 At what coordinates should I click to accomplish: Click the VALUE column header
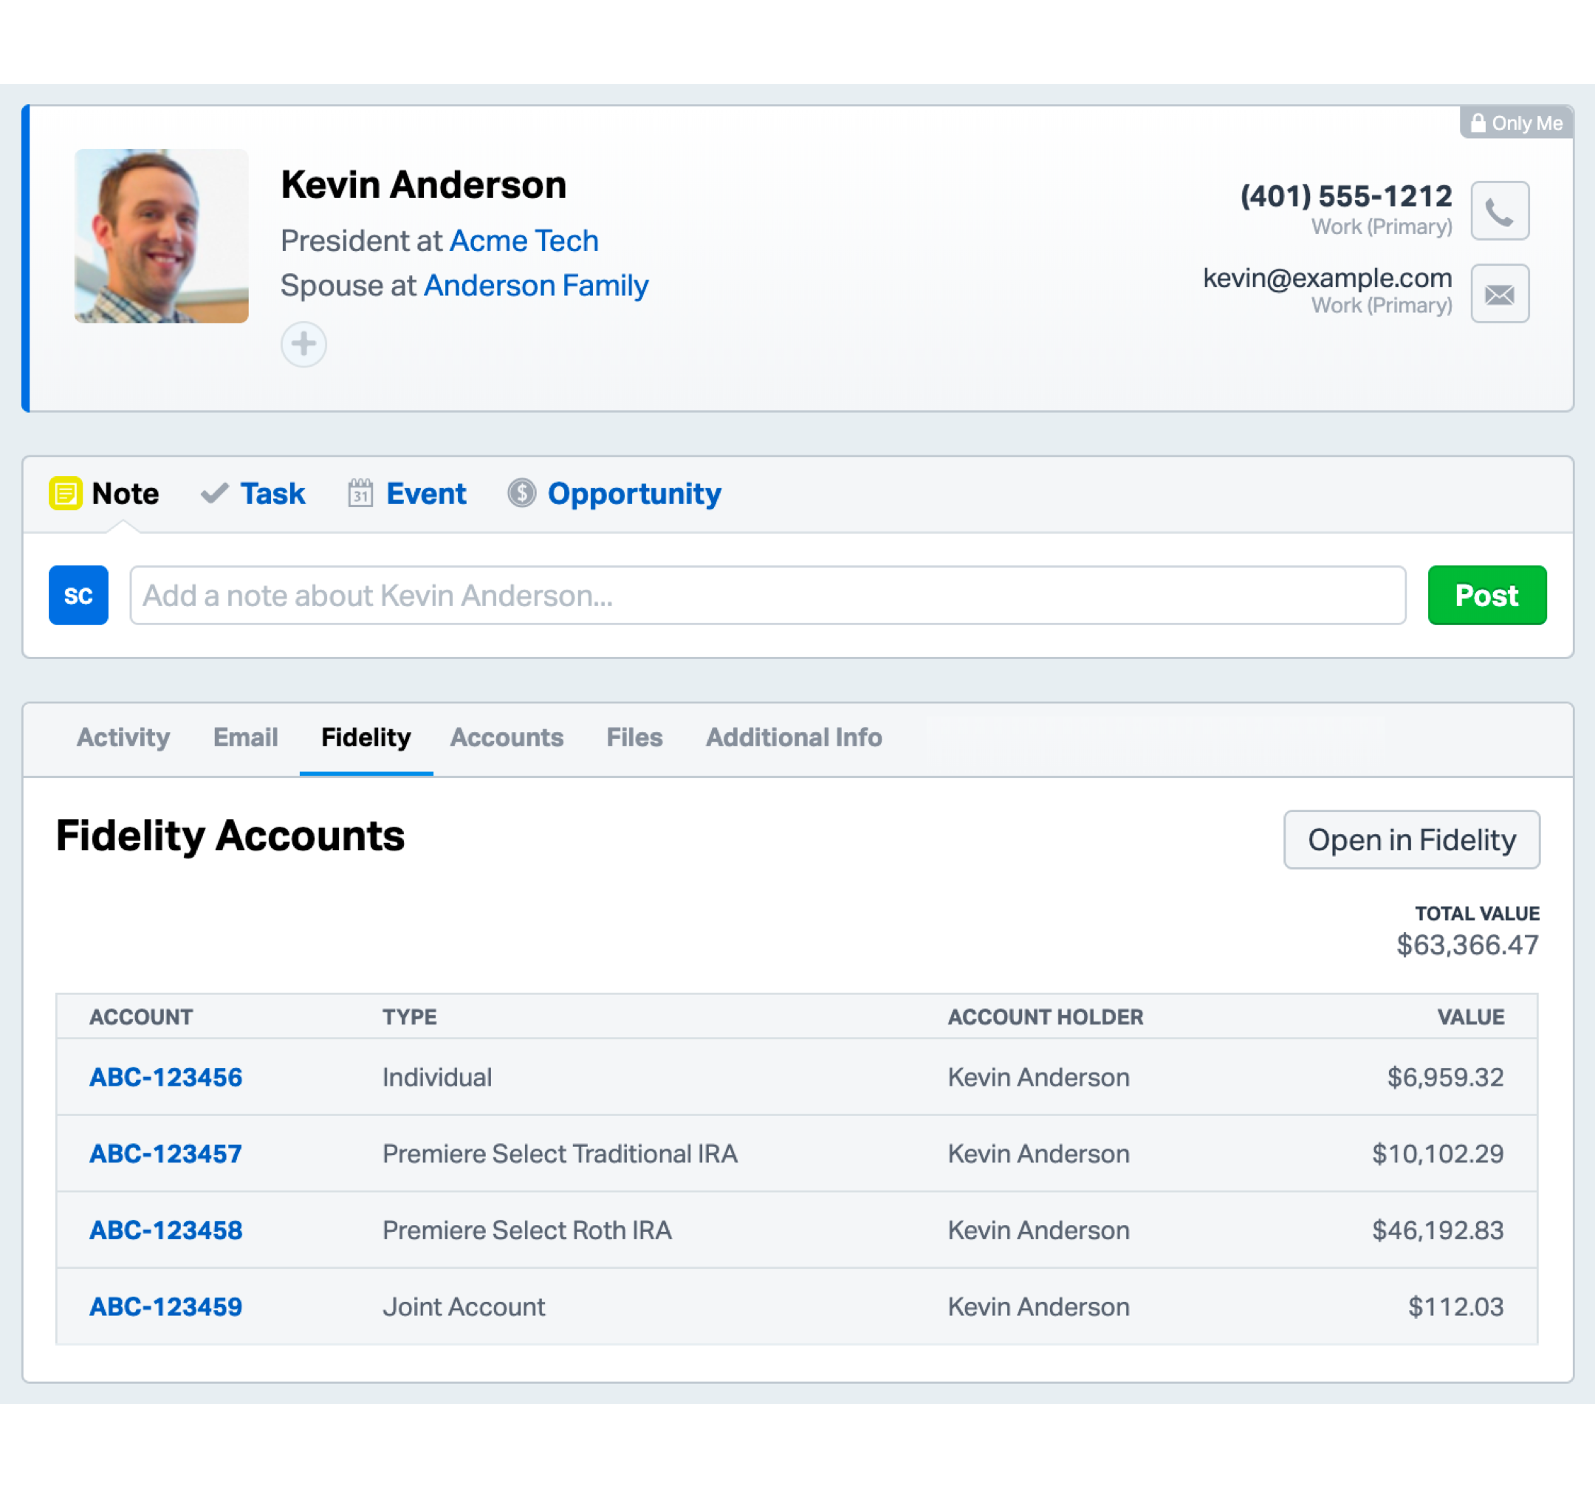[x=1471, y=1017]
